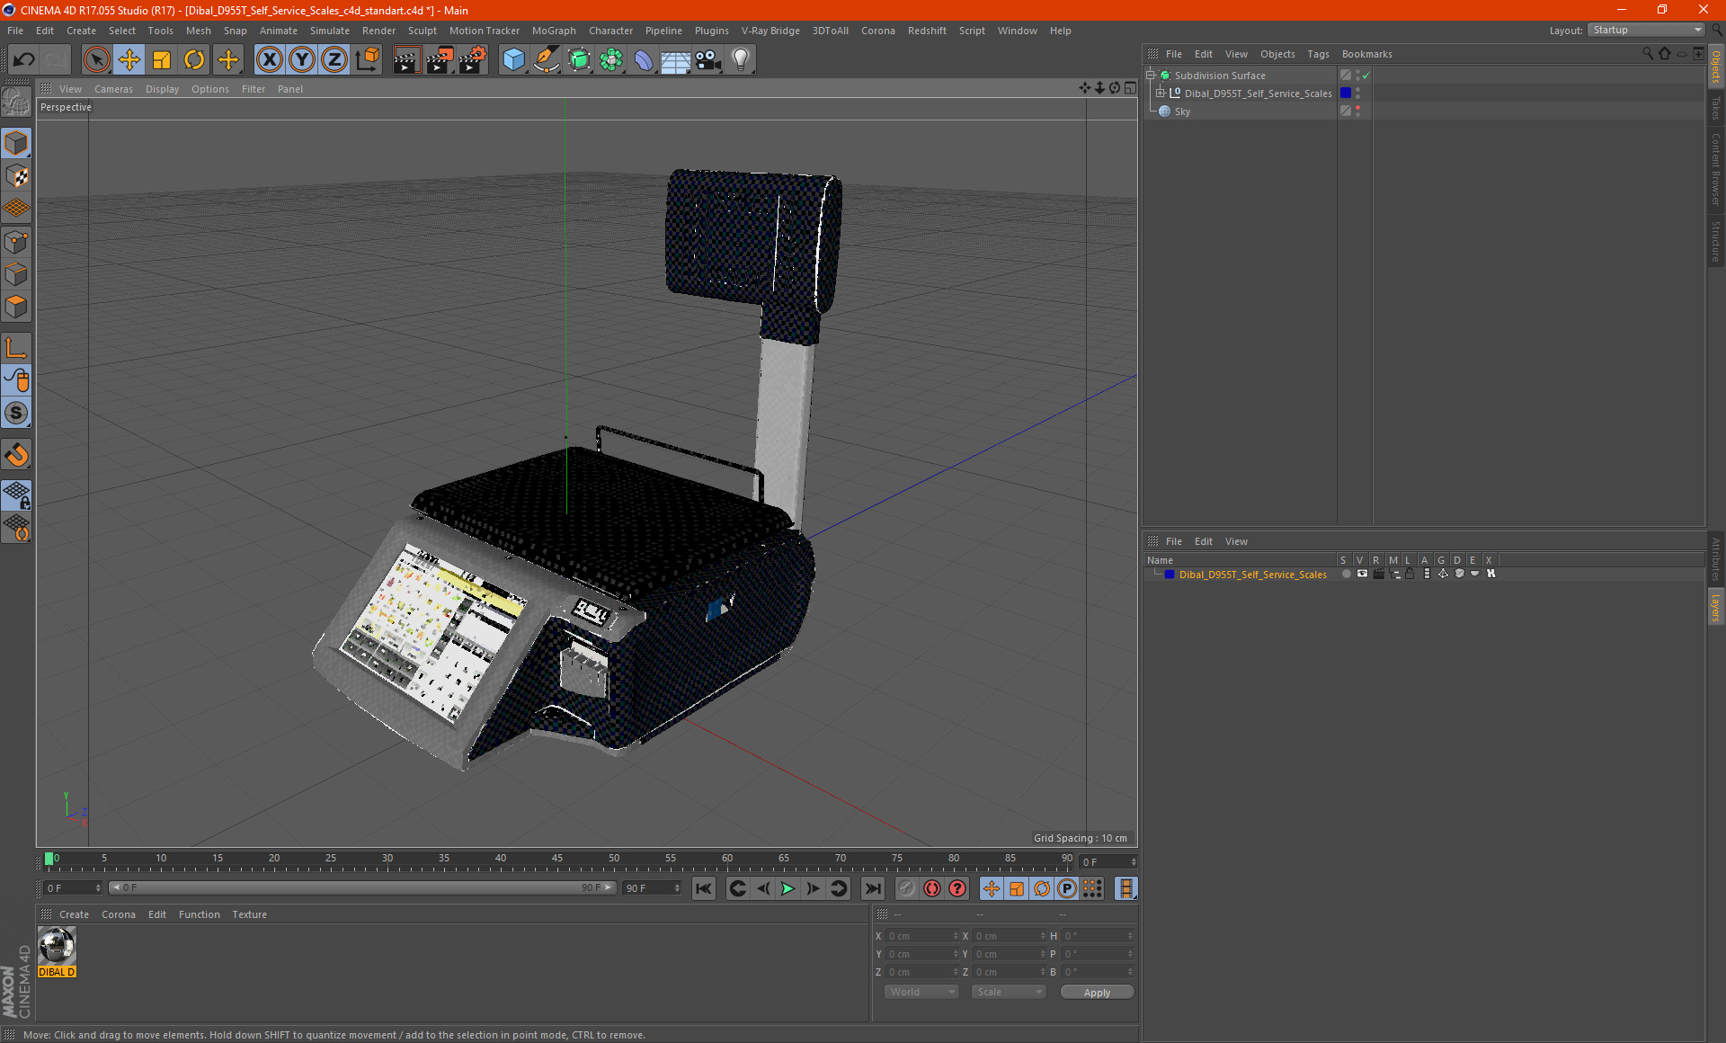
Task: Add a Cube primitive object
Action: click(x=513, y=60)
